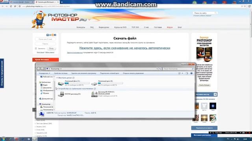252x141 pixels.
Task: Click 'Свойства системы' in Explorer toolbar
Action: click(61, 73)
